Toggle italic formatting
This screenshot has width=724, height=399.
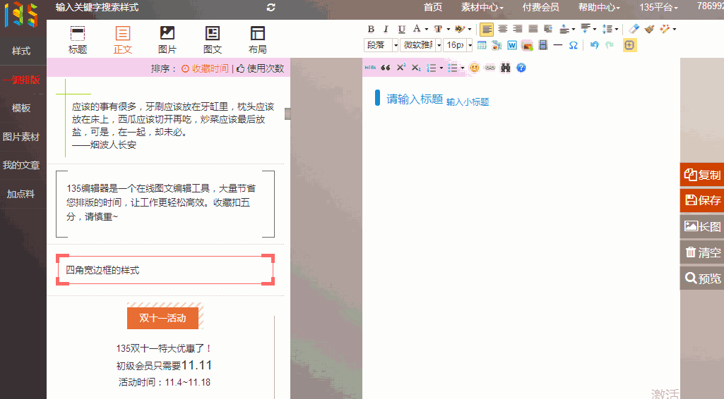pyautogui.click(x=386, y=29)
